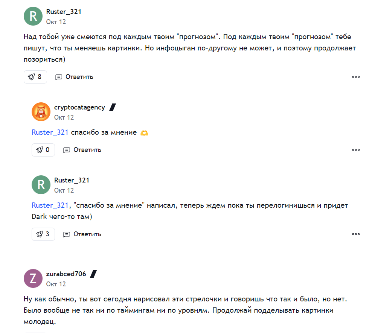Open zurabced706 profile via username

[66, 274]
